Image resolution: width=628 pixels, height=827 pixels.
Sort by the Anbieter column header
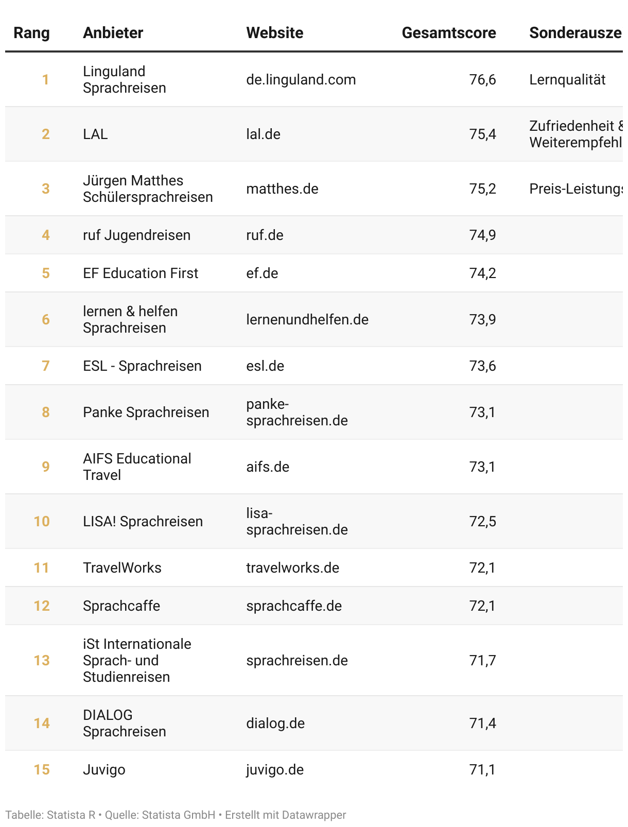click(113, 33)
